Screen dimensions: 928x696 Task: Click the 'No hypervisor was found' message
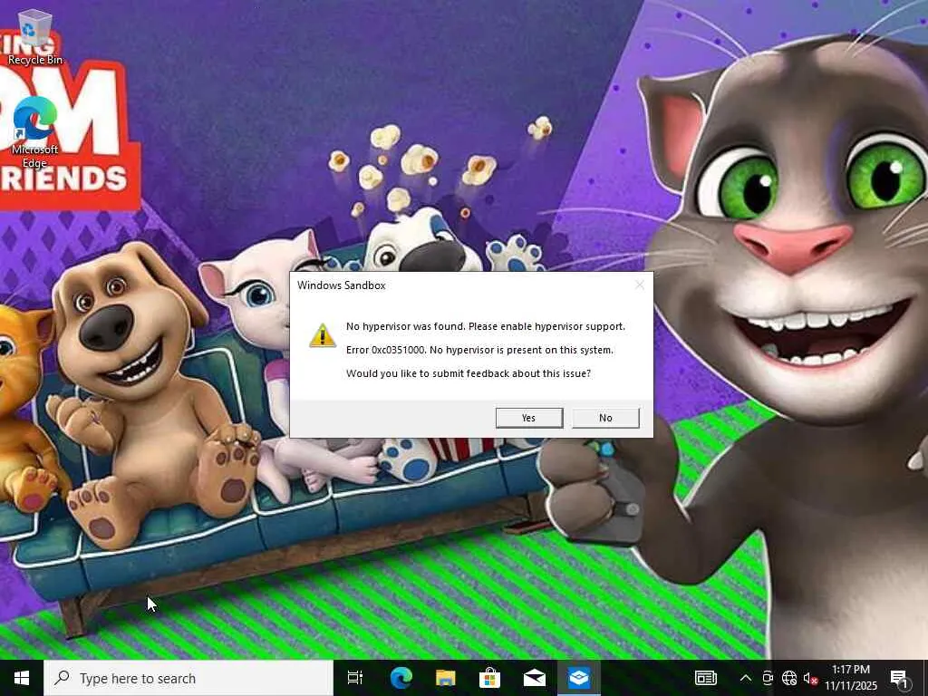click(486, 326)
